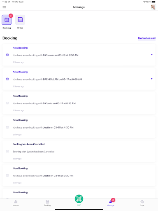
Task: Tap the green Scan QR button
Action: (x=79, y=199)
